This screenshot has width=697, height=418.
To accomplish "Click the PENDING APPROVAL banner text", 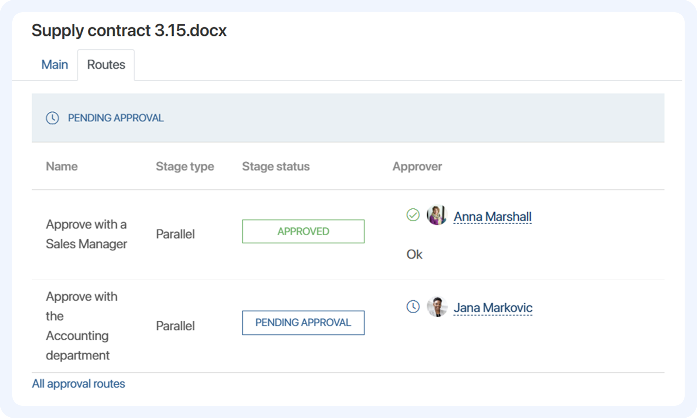I will pos(116,118).
